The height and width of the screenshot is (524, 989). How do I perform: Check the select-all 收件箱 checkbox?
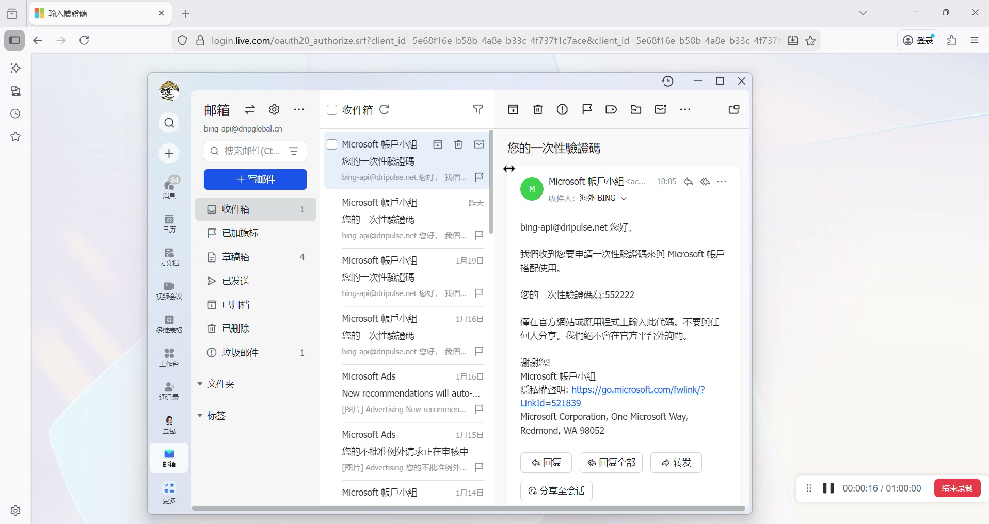tap(332, 110)
